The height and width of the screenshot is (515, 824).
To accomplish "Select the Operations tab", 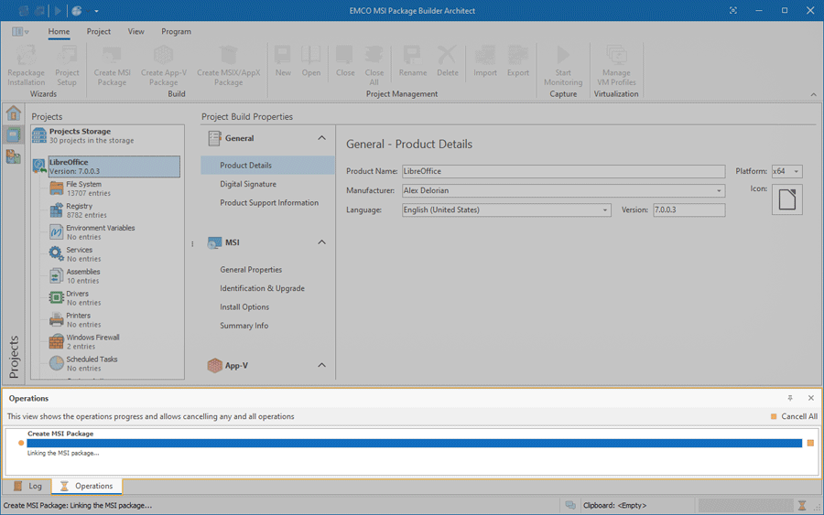I will click(87, 486).
